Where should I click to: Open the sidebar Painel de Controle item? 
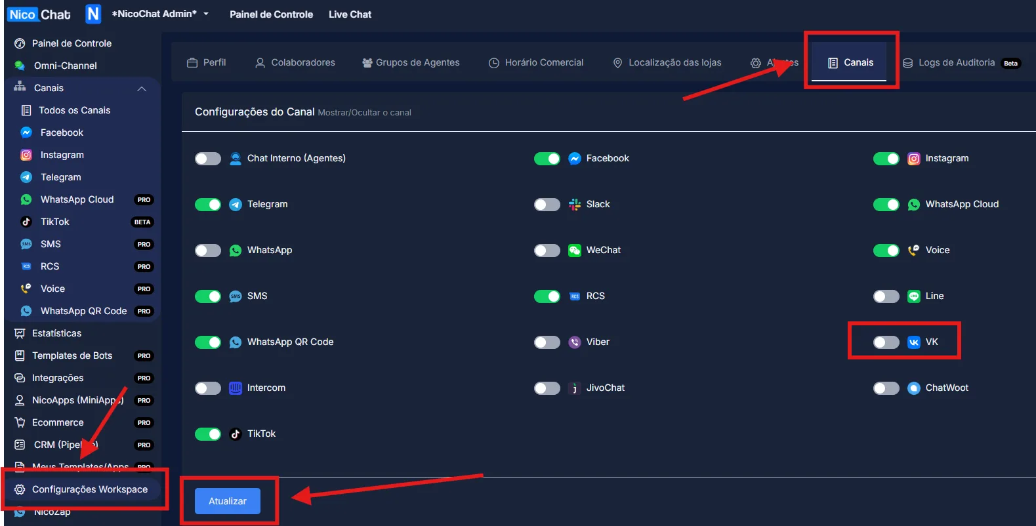click(72, 43)
